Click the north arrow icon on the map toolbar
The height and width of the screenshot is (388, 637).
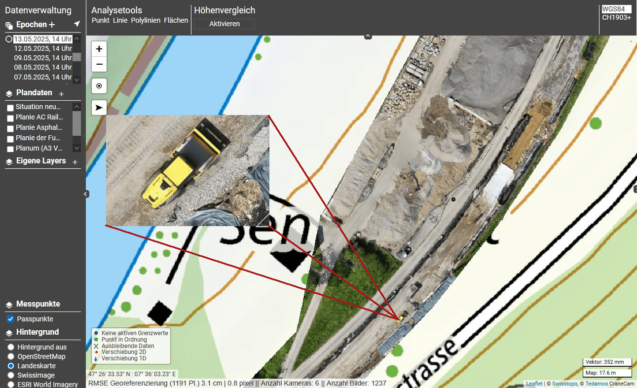click(x=99, y=108)
